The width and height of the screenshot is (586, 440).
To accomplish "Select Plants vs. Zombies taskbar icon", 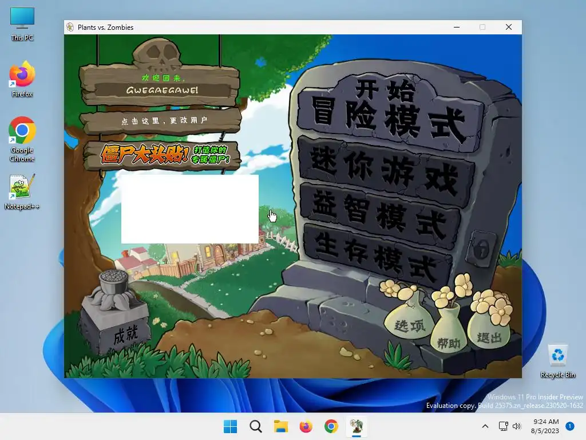I will pos(357,426).
